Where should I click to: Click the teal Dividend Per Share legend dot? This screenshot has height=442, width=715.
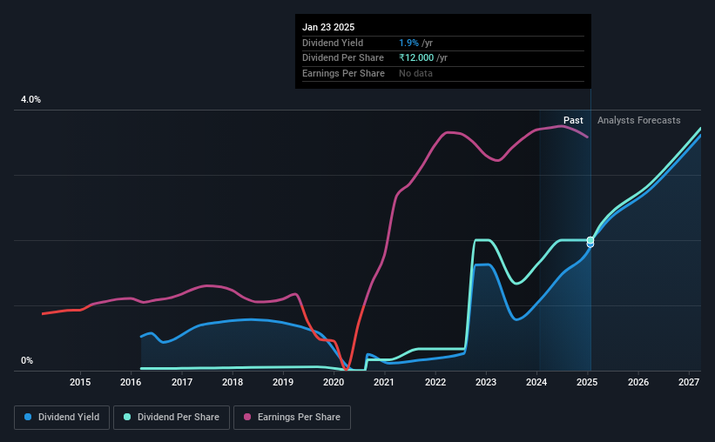127,417
